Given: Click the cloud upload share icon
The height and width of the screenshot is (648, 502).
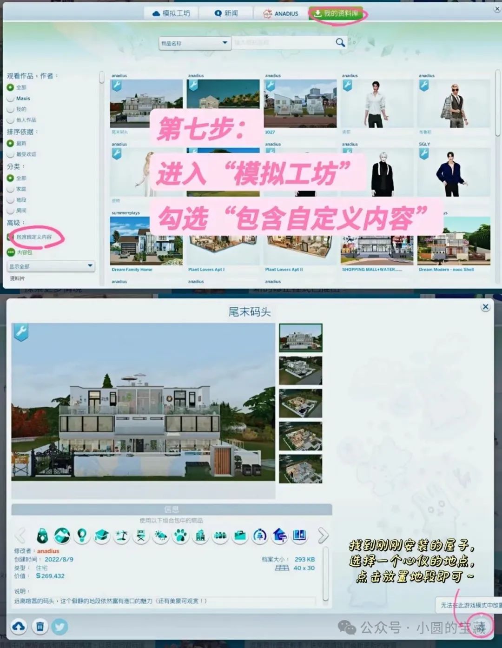Looking at the screenshot, I should [x=19, y=627].
